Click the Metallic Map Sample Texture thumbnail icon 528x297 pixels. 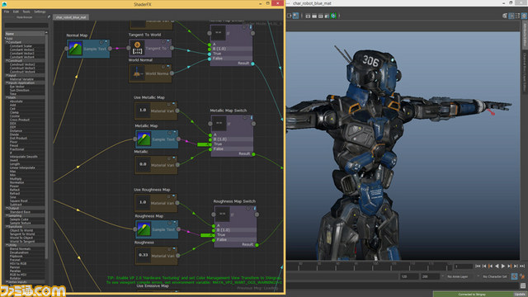click(144, 139)
